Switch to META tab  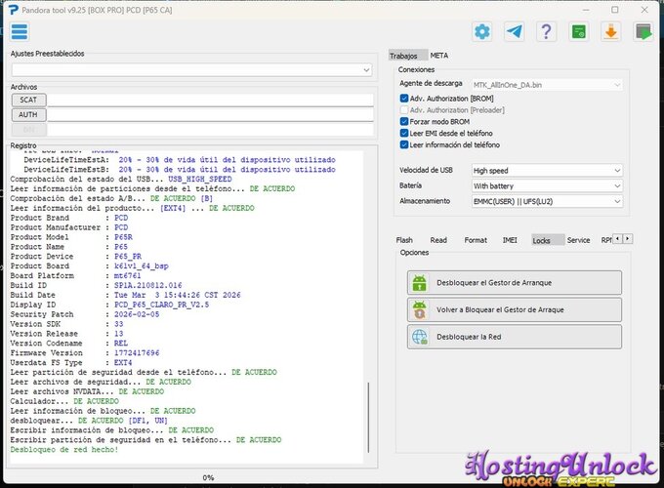pyautogui.click(x=439, y=56)
